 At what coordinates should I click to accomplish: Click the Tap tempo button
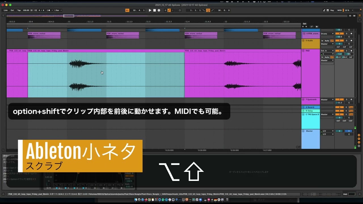point(19,10)
